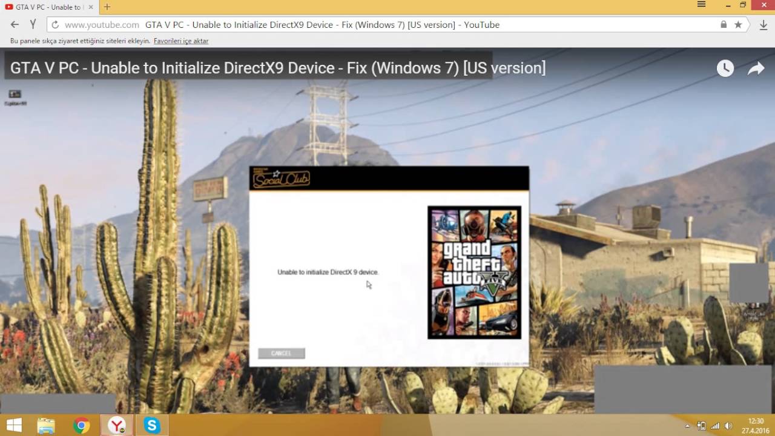This screenshot has height=436, width=775.
Task: Launch Google Chrome from the taskbar
Action: point(81,426)
